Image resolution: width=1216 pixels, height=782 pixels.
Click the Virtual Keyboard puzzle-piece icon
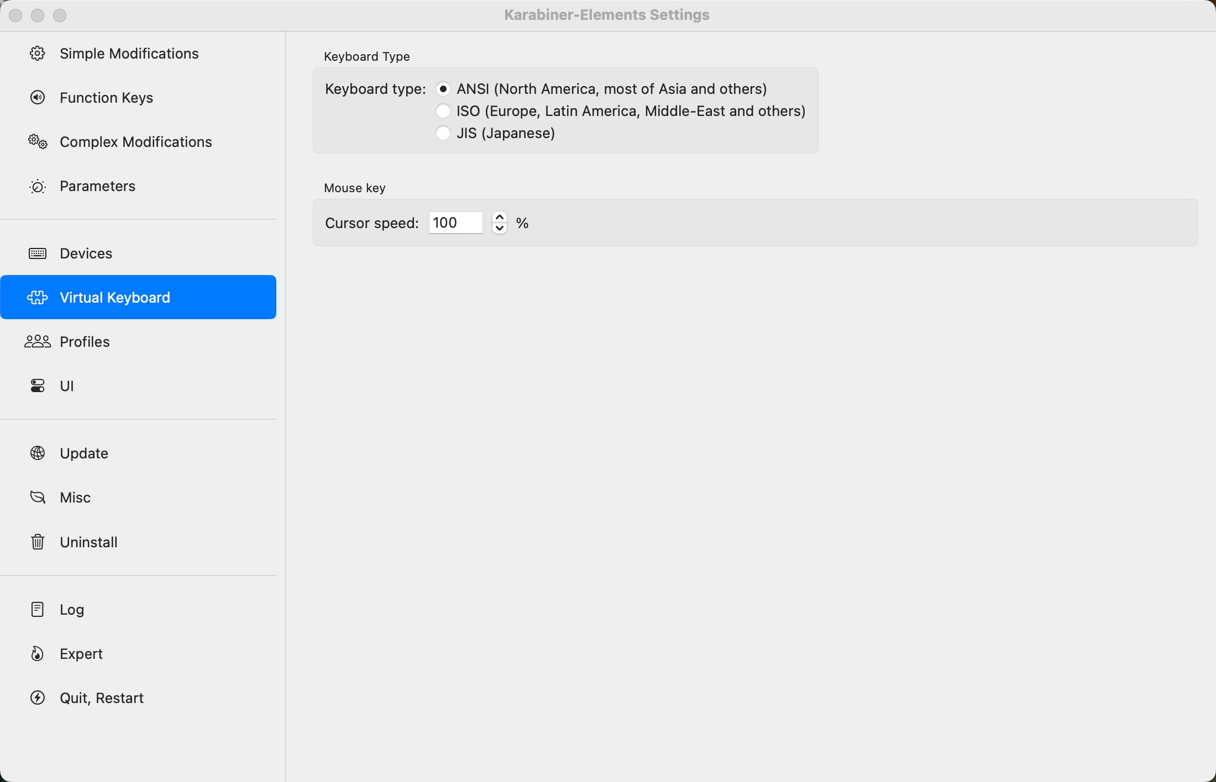point(38,298)
